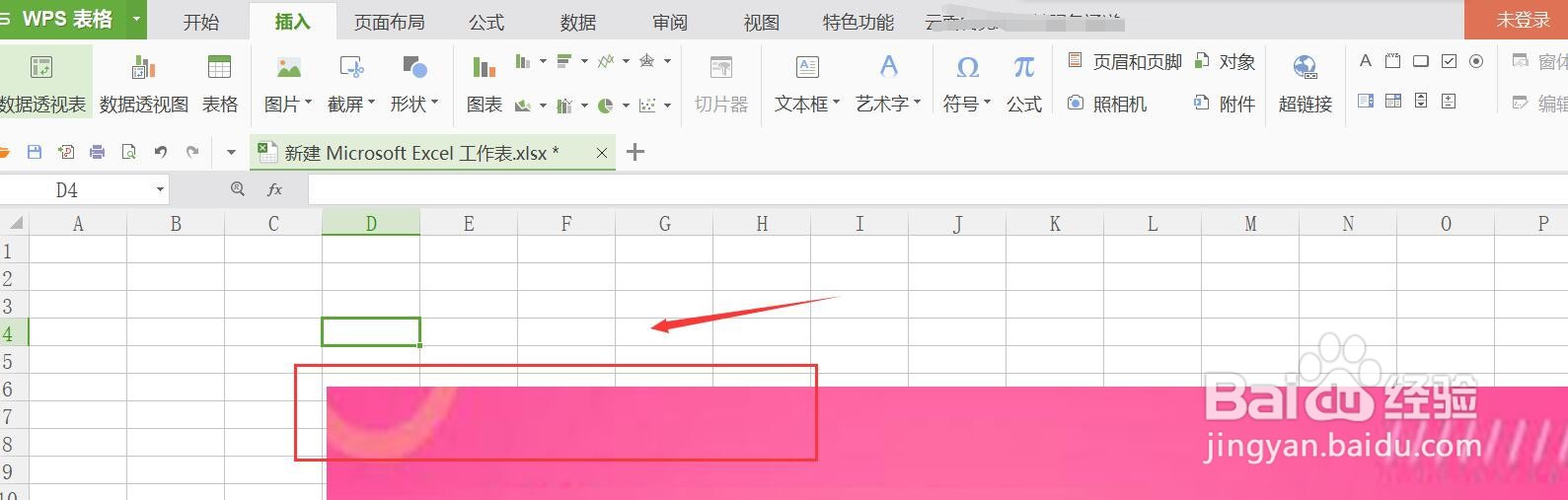This screenshot has height=500, width=1568.
Task: Save the workbook with the floppy icon
Action: click(35, 152)
